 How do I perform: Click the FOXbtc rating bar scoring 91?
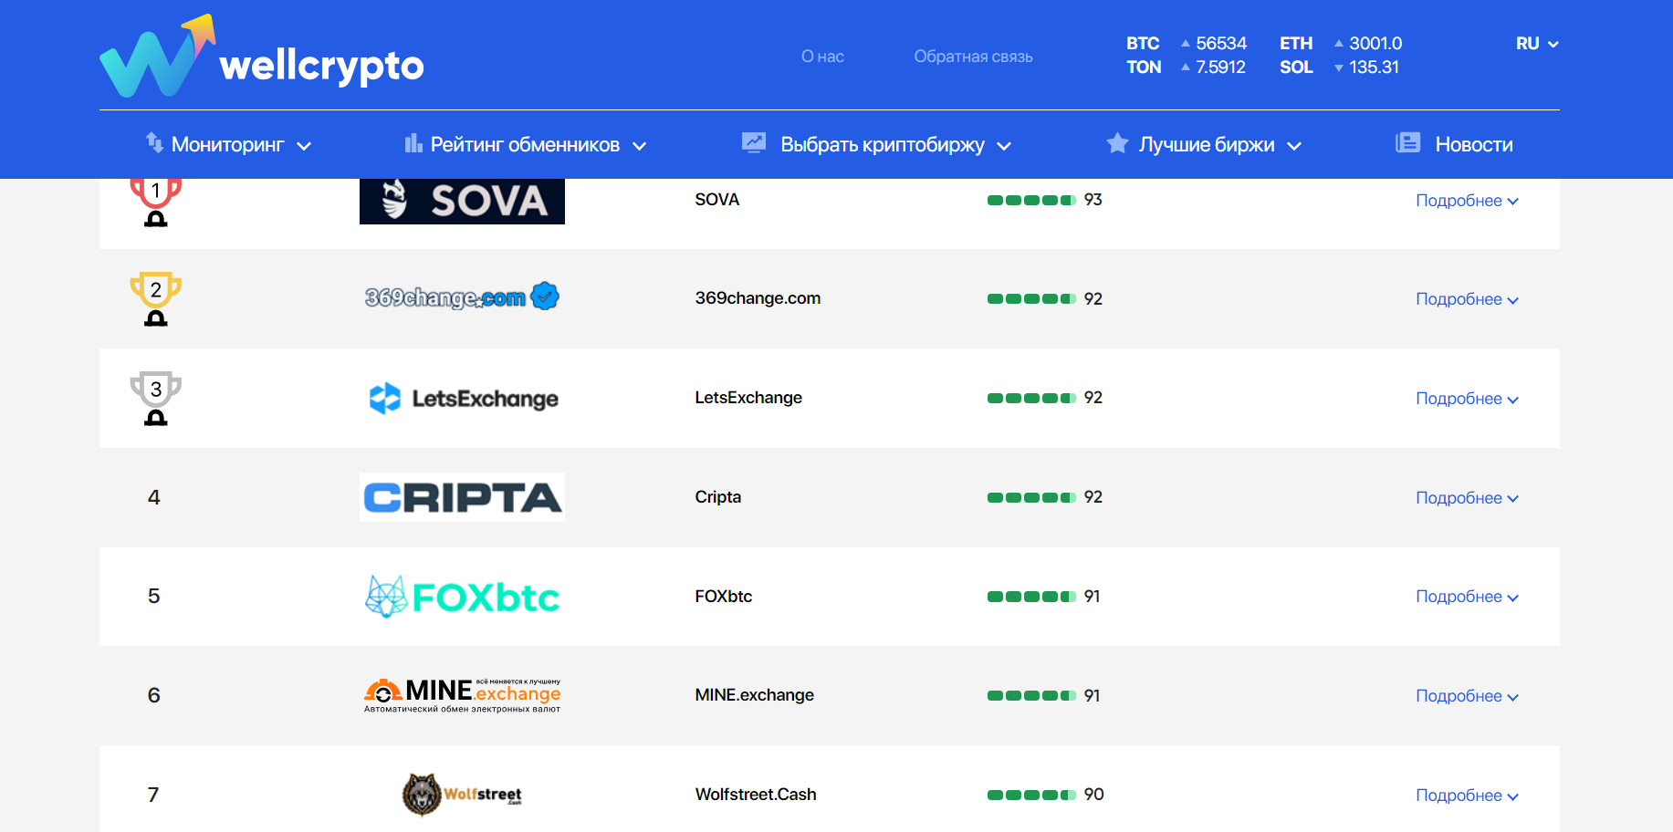(1031, 597)
